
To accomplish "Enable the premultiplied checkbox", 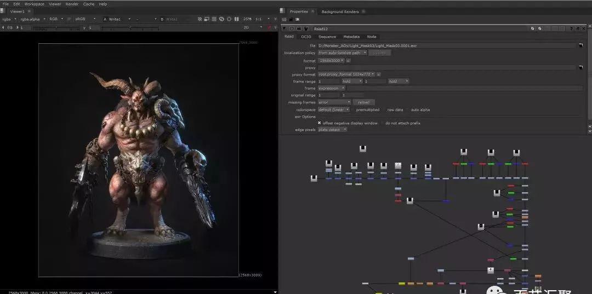I will (x=354, y=109).
